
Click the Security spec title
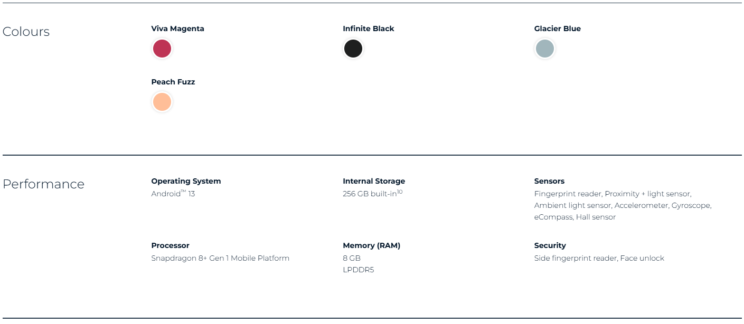550,245
